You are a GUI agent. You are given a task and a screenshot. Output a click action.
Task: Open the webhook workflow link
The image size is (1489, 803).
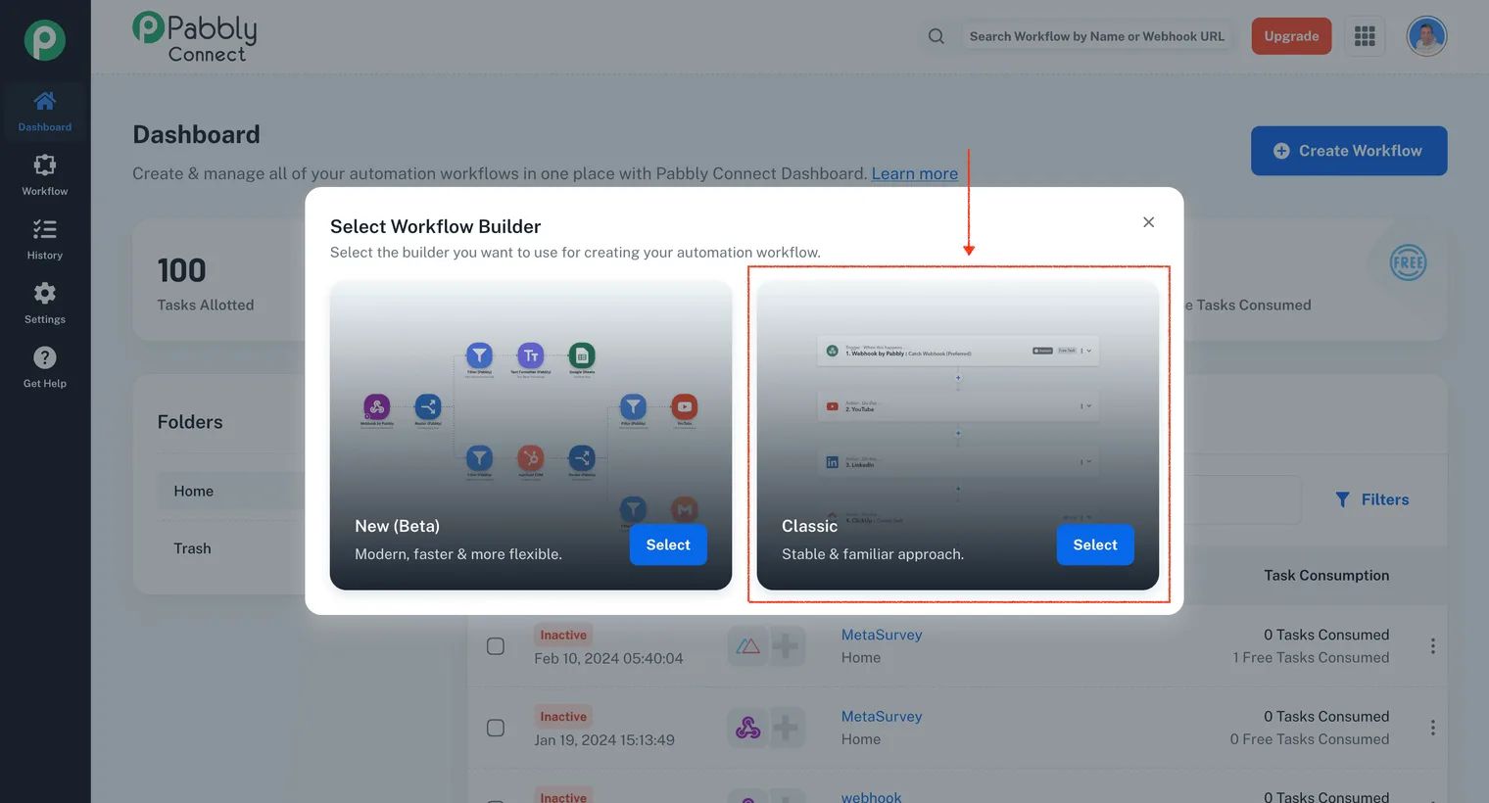(x=871, y=797)
